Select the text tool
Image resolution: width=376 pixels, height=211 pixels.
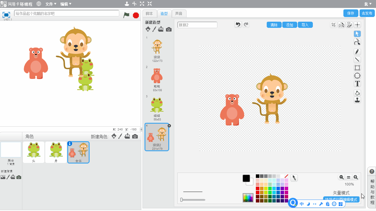tap(357, 84)
